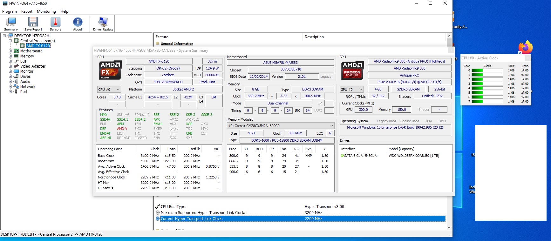Click the Core 4 clock progress bar
This screenshot has width=551, height=241.
click(x=487, y=88)
